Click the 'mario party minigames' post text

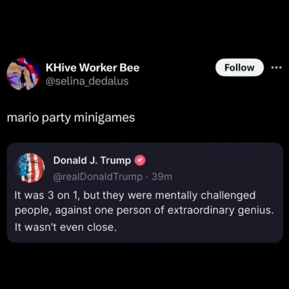tap(71, 118)
